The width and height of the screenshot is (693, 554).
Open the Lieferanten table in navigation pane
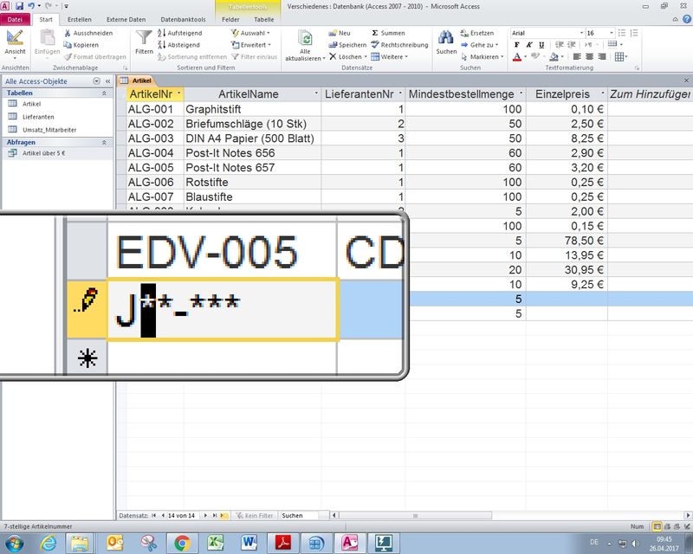tap(38, 116)
